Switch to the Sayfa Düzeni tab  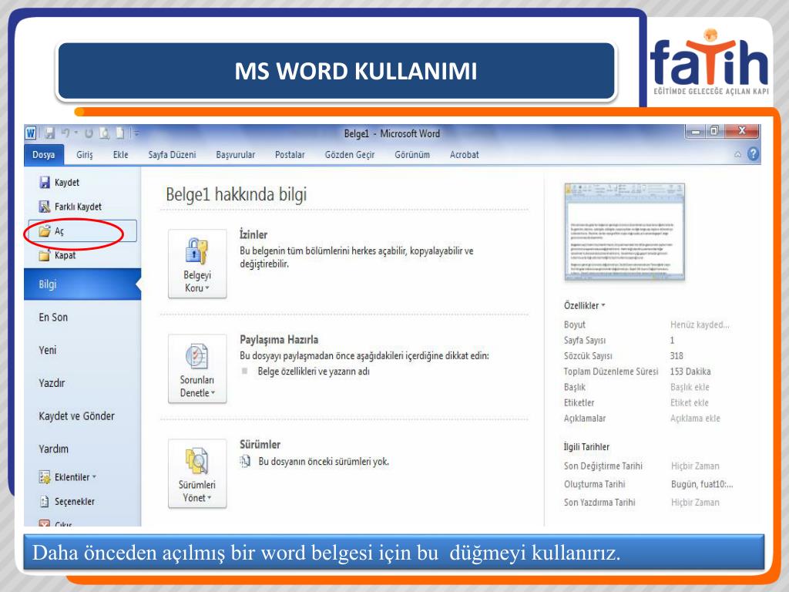[x=172, y=154]
